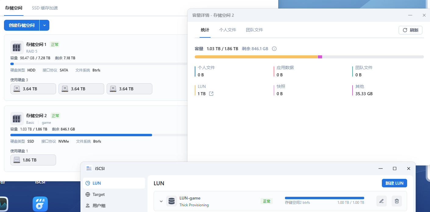Click the game label of 存储空间 2
Viewport: 430px width, 212px height.
(x=46, y=123)
